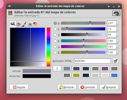Adjust green with the G spinner arrows
Image resolution: width=127 pixels, height=100 pixels.
point(117,47)
